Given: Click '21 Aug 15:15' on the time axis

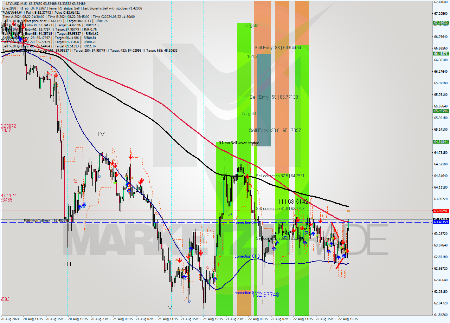Looking at the screenshot, I should [x=191, y=319].
